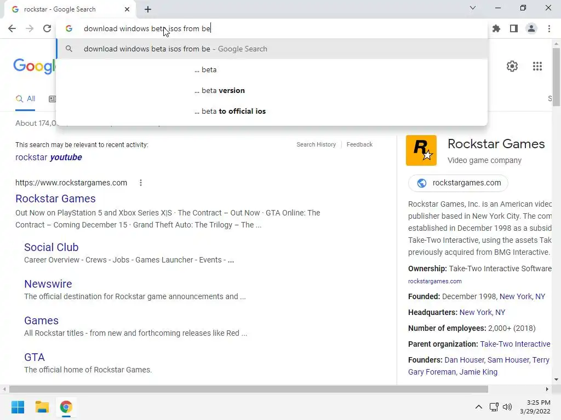This screenshot has height=420, width=561.
Task: Open the Search History link
Action: click(x=316, y=144)
